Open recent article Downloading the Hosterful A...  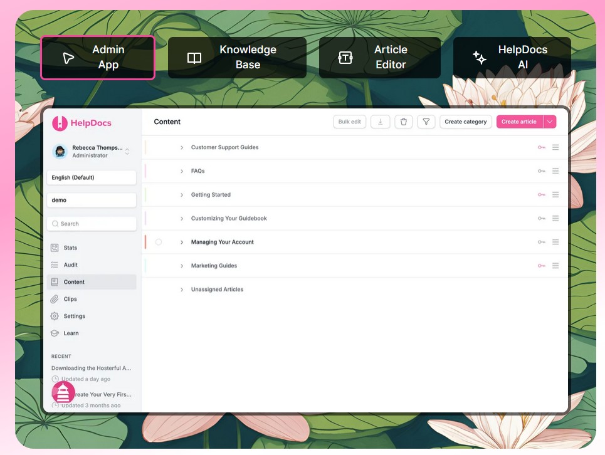[91, 369]
